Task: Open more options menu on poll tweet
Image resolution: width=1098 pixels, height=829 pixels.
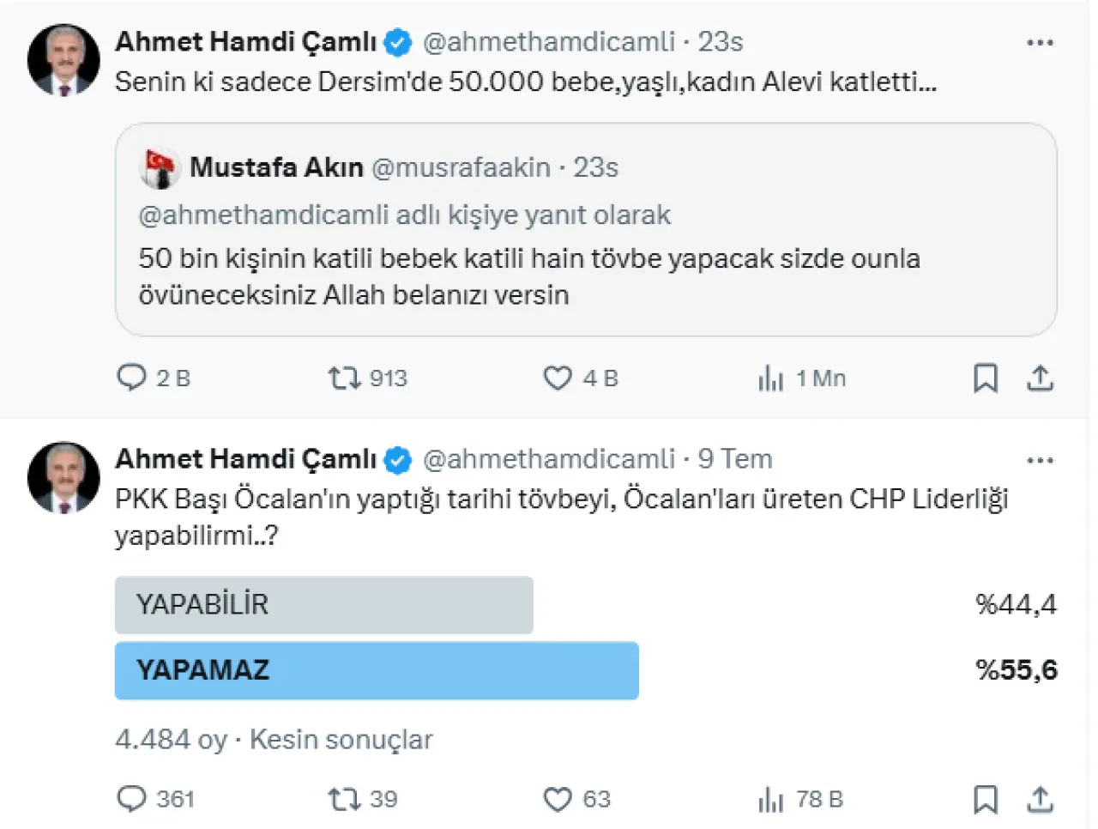Action: click(x=1040, y=460)
